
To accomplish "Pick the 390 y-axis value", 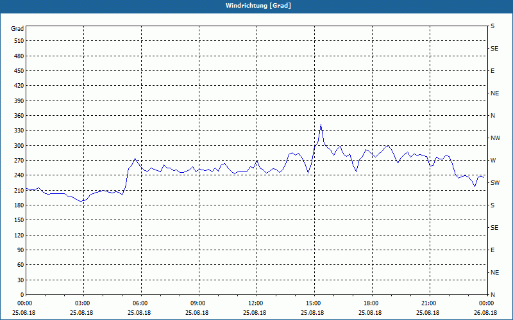I will tap(19, 101).
